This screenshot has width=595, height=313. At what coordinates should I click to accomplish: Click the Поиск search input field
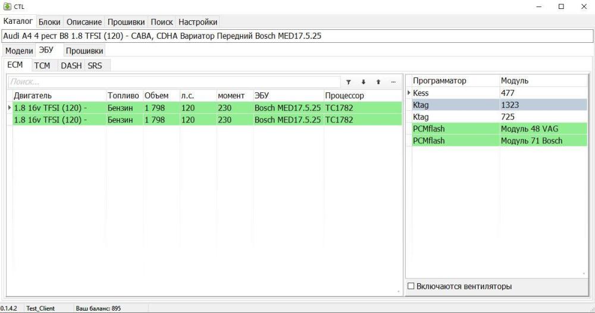tap(173, 82)
